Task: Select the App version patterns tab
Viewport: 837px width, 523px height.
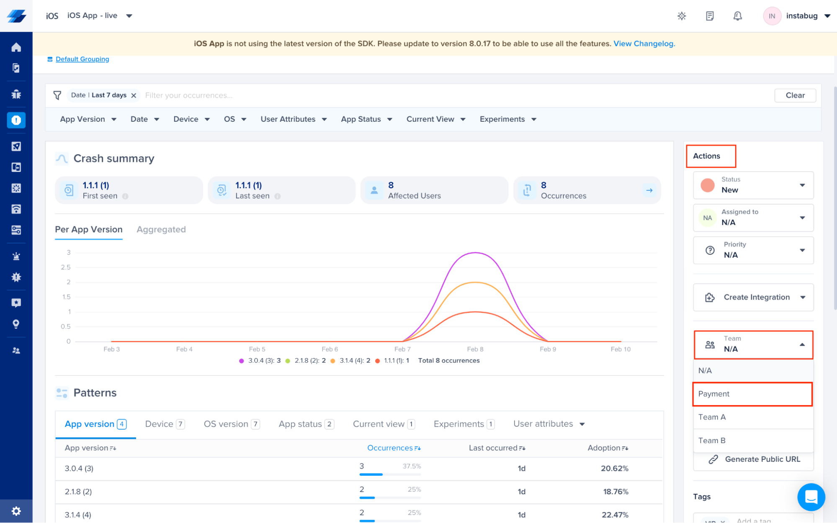Action: 95,424
